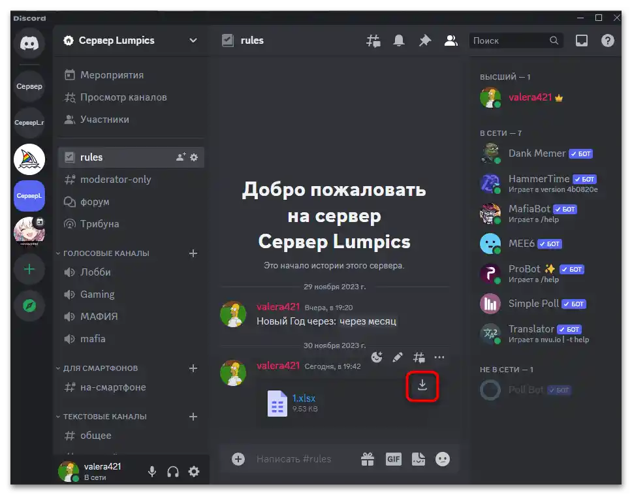This screenshot has height=495, width=632.
Task: Open Discord help
Action: pos(608,40)
